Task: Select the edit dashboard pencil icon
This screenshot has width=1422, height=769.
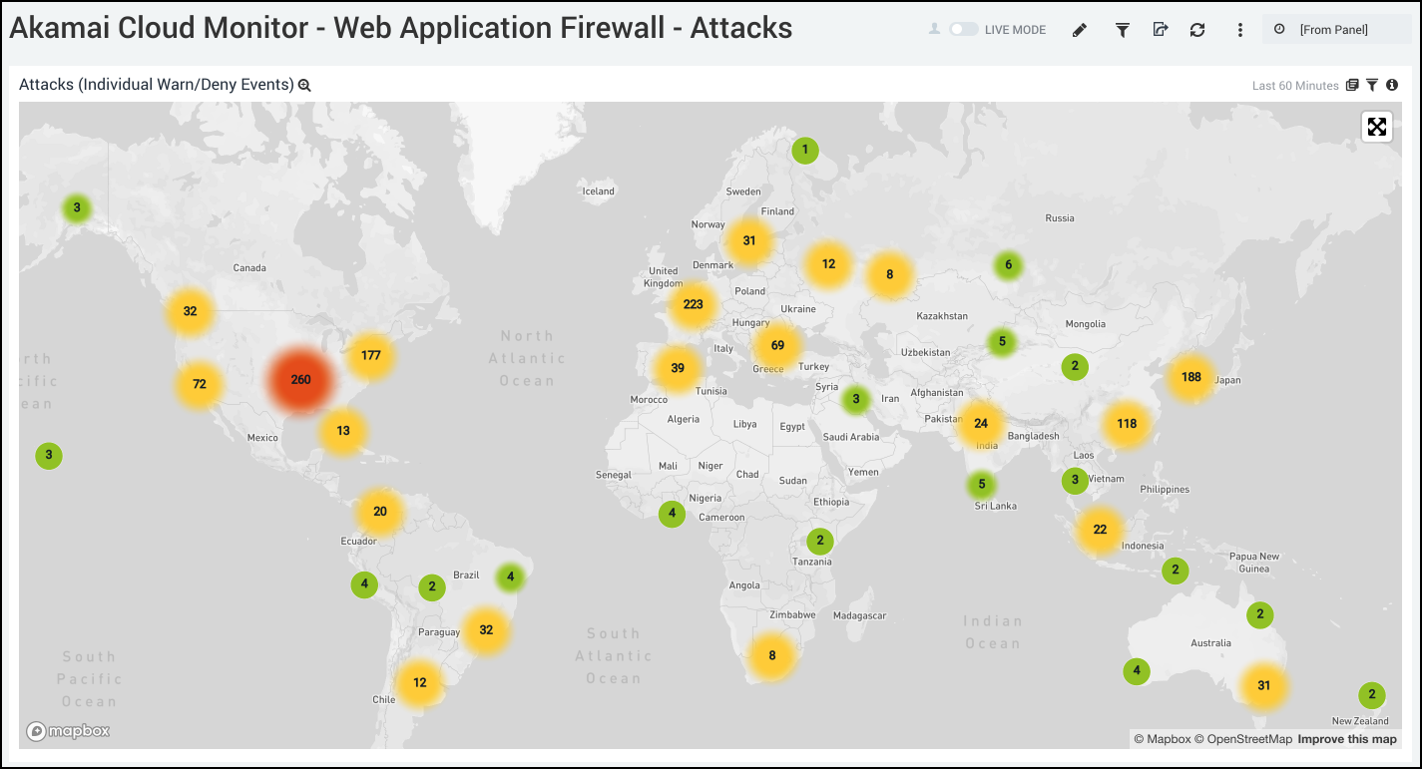Action: pyautogui.click(x=1080, y=30)
